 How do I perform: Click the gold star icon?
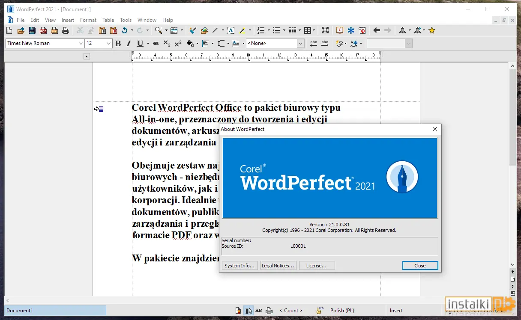432,30
